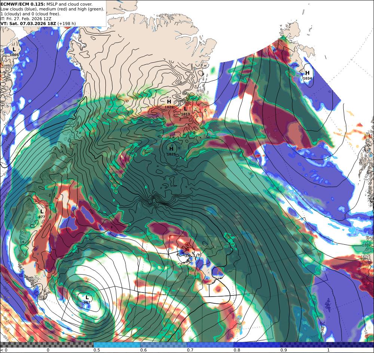Click the '0.5' colorbar label
374x353 pixels.
(x=96, y=350)
